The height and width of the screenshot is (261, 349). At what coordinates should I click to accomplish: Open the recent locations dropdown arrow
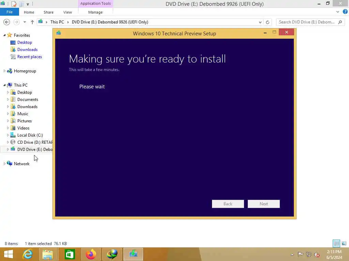point(25,22)
